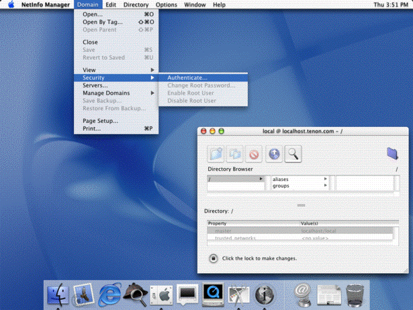Click the NetInfo Manager application menu
413x310 pixels.
click(x=46, y=5)
